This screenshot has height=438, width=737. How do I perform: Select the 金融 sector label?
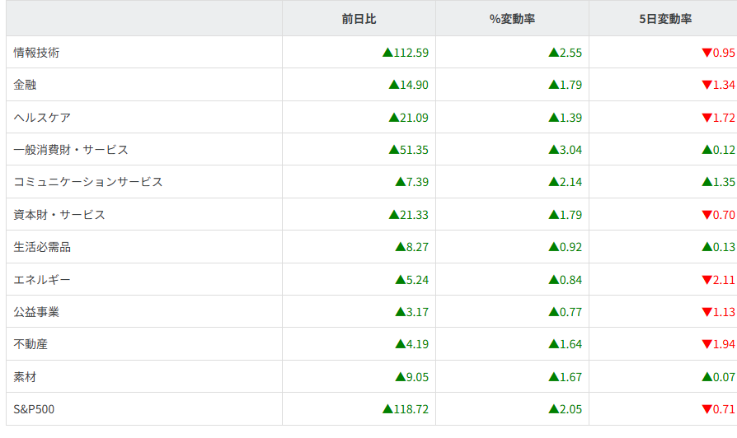(26, 85)
